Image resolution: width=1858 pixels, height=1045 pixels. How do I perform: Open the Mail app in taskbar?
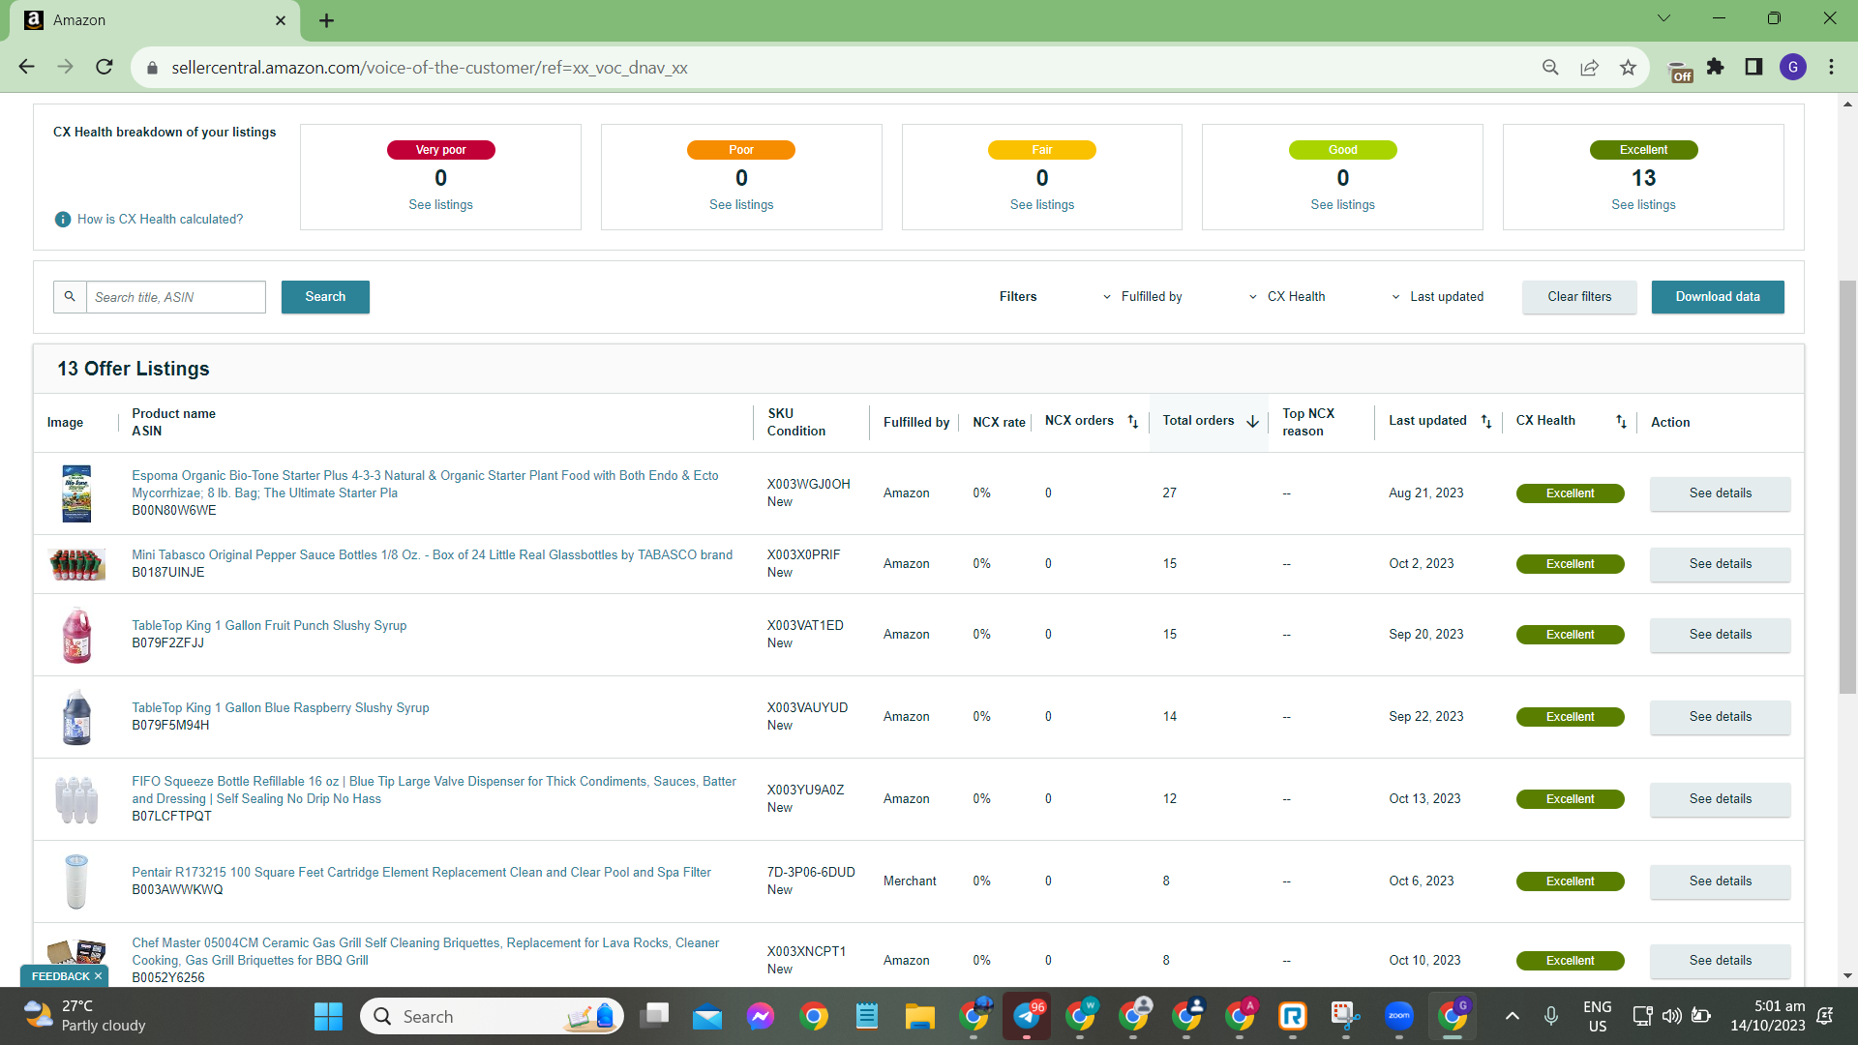[707, 1016]
